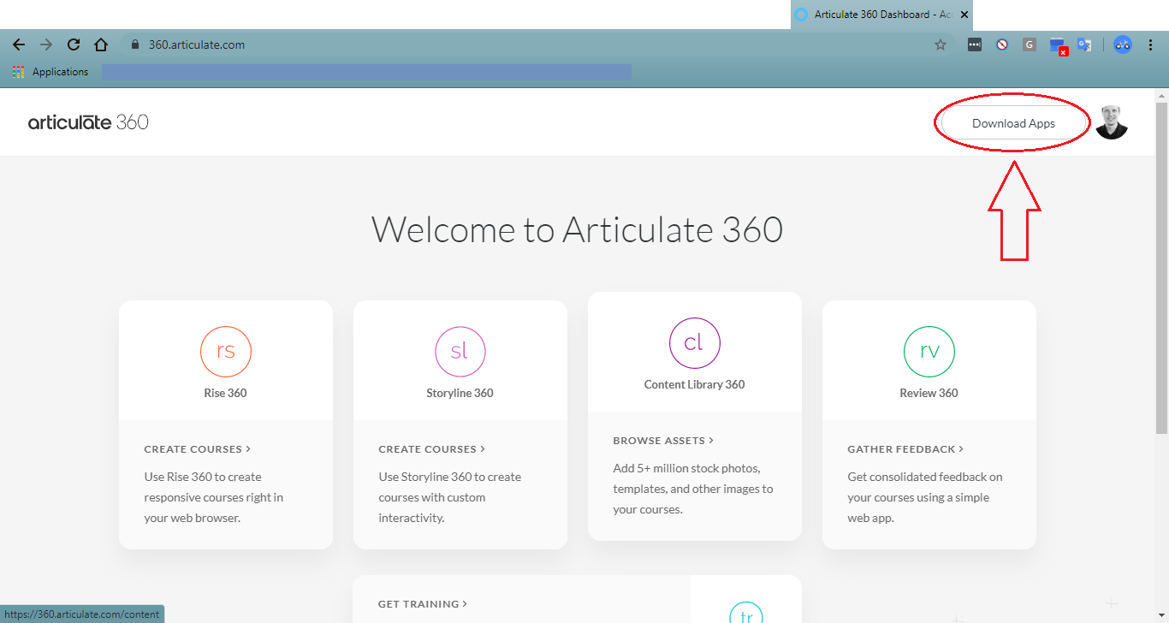Open the Review 360 rv icon
The image size is (1169, 623).
point(929,352)
